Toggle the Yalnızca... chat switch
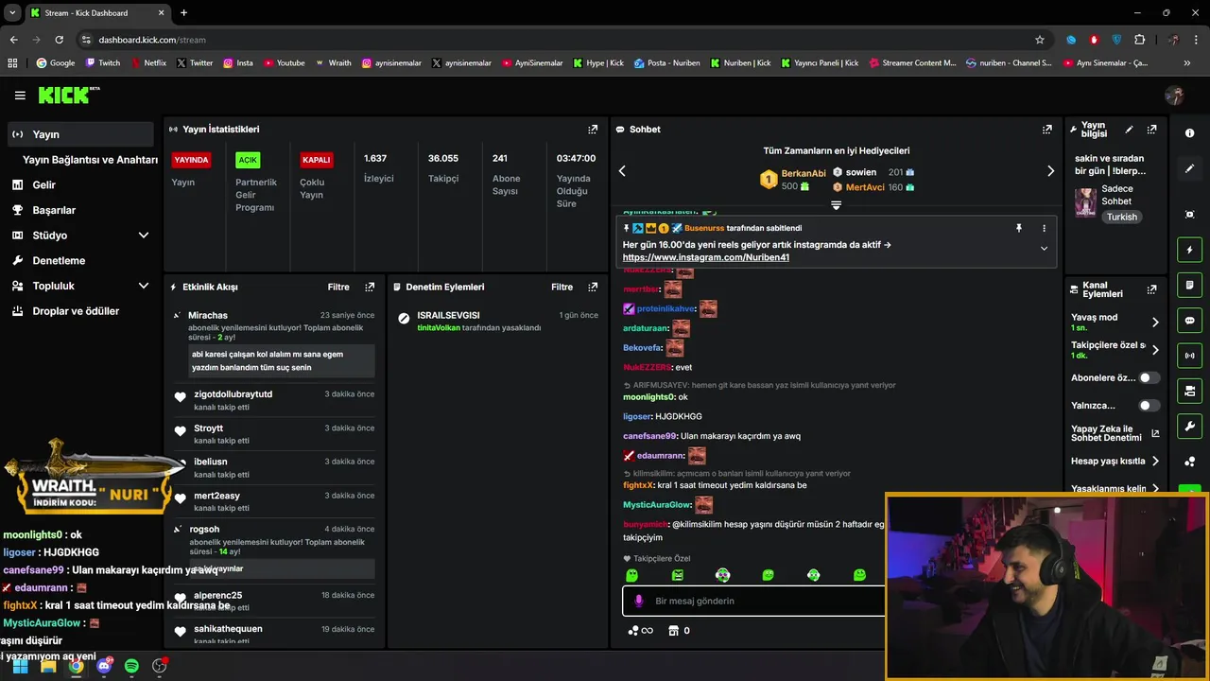The image size is (1210, 681). (1149, 406)
